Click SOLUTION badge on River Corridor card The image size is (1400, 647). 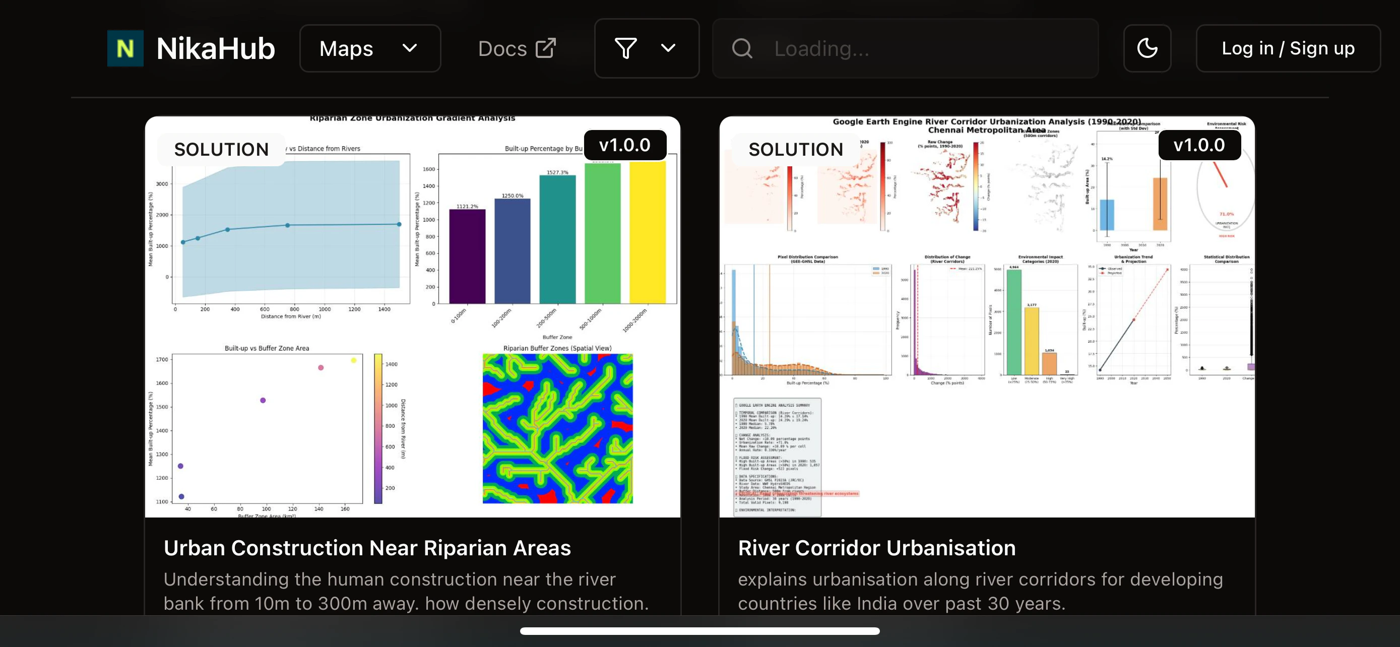pos(796,149)
